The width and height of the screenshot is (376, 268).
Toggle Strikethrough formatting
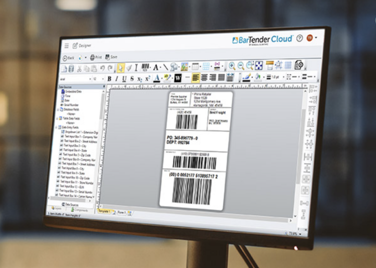coord(132,78)
